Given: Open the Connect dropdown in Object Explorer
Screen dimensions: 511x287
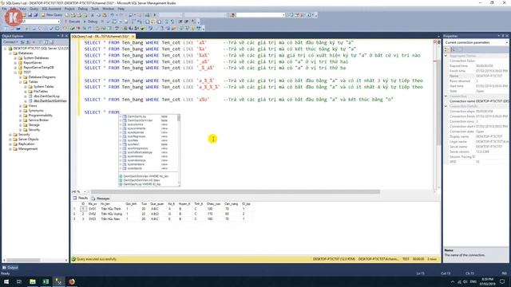Looking at the screenshot, I should click(x=10, y=42).
